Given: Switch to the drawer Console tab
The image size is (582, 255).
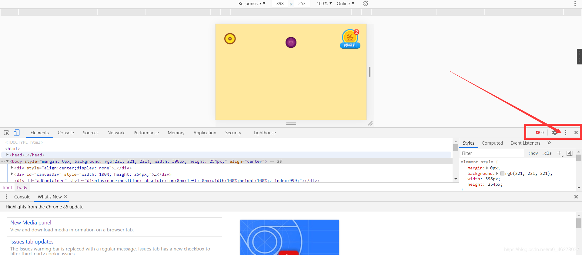Looking at the screenshot, I should [x=22, y=197].
